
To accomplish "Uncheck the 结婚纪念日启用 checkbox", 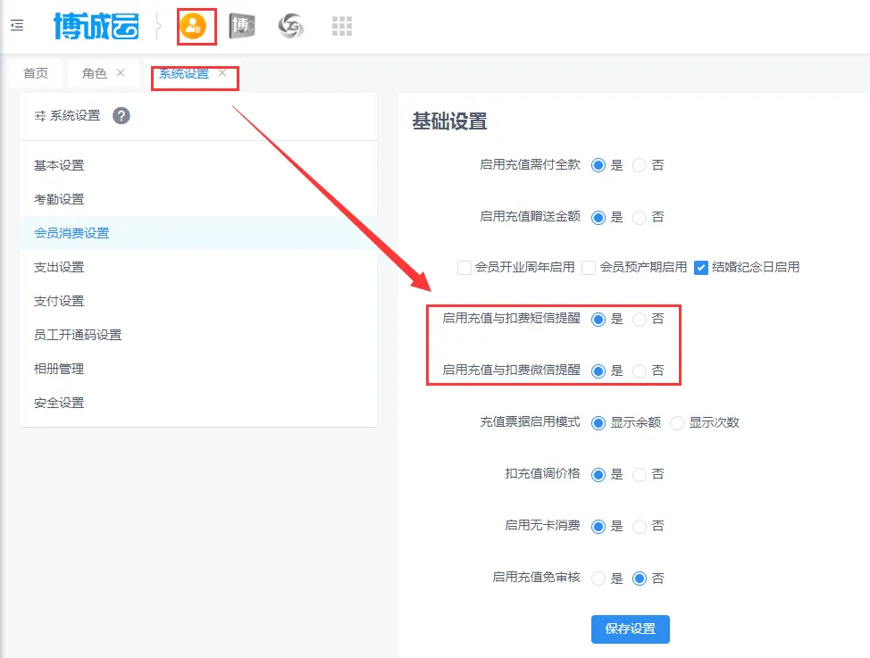I will click(701, 267).
